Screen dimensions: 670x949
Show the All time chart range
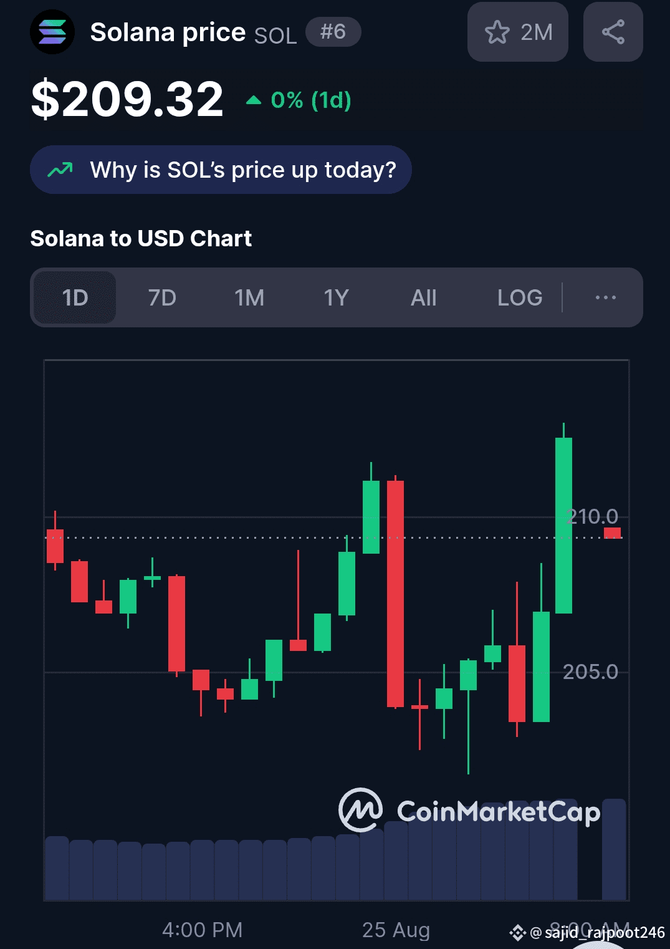point(424,297)
